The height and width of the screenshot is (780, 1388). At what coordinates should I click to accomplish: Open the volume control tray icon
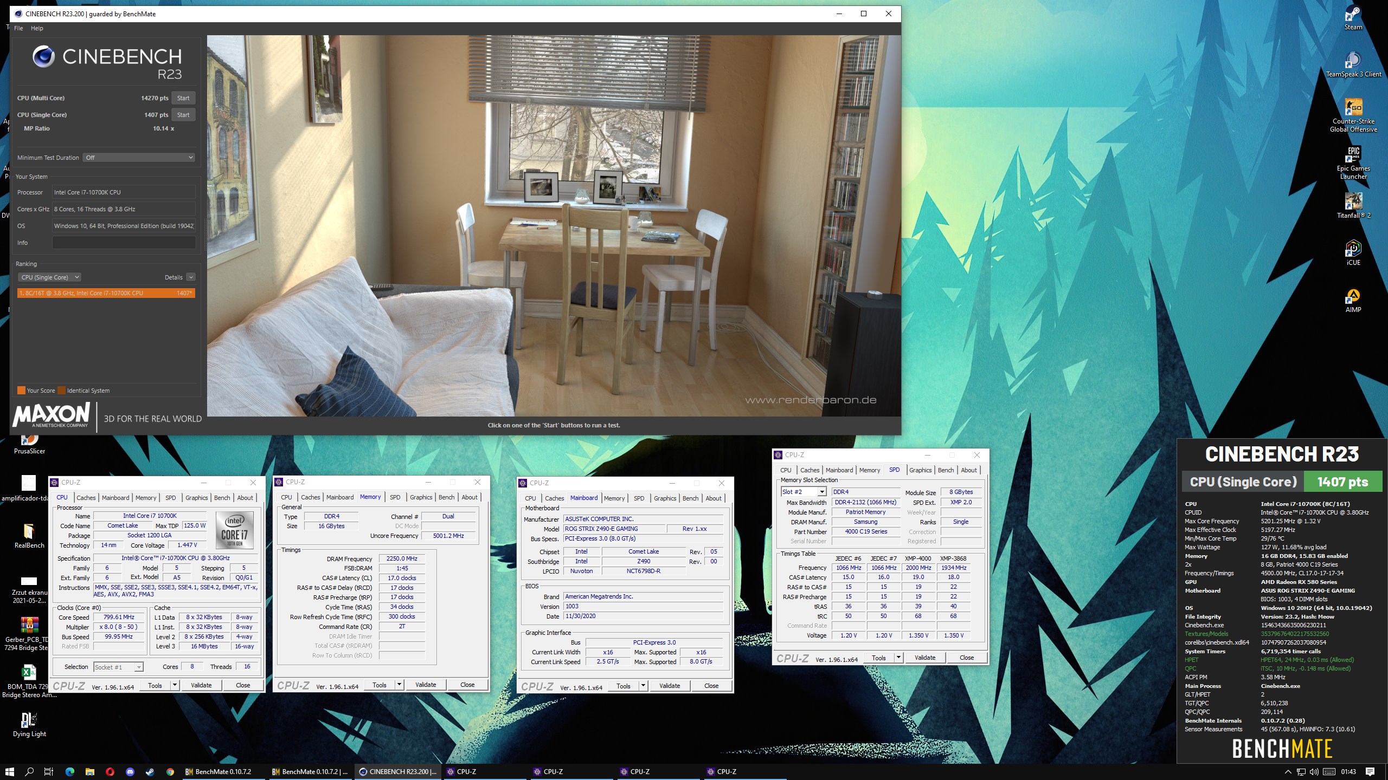pos(1314,772)
